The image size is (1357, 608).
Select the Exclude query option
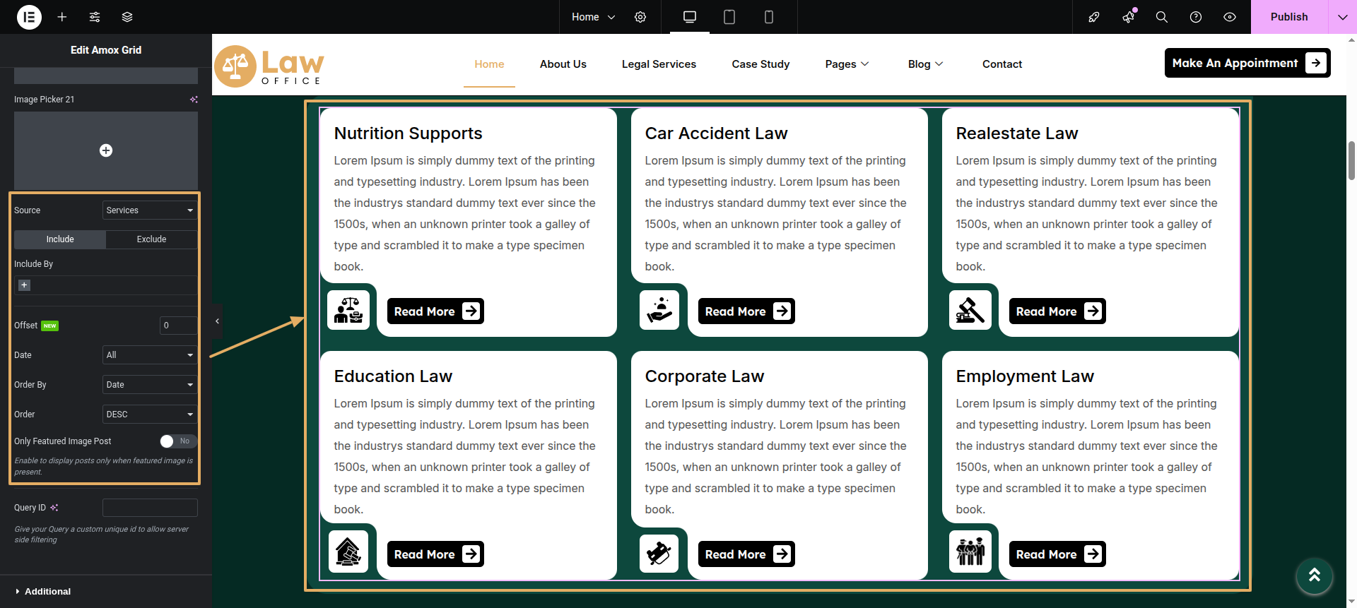(151, 239)
